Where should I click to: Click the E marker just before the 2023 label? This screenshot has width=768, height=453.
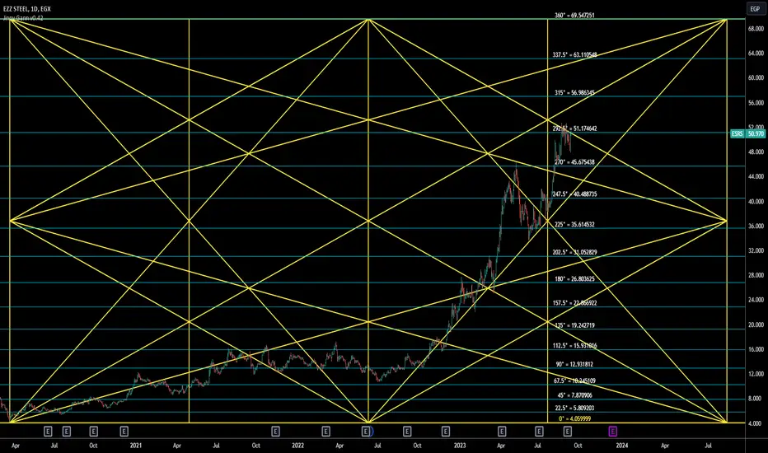pyautogui.click(x=446, y=432)
